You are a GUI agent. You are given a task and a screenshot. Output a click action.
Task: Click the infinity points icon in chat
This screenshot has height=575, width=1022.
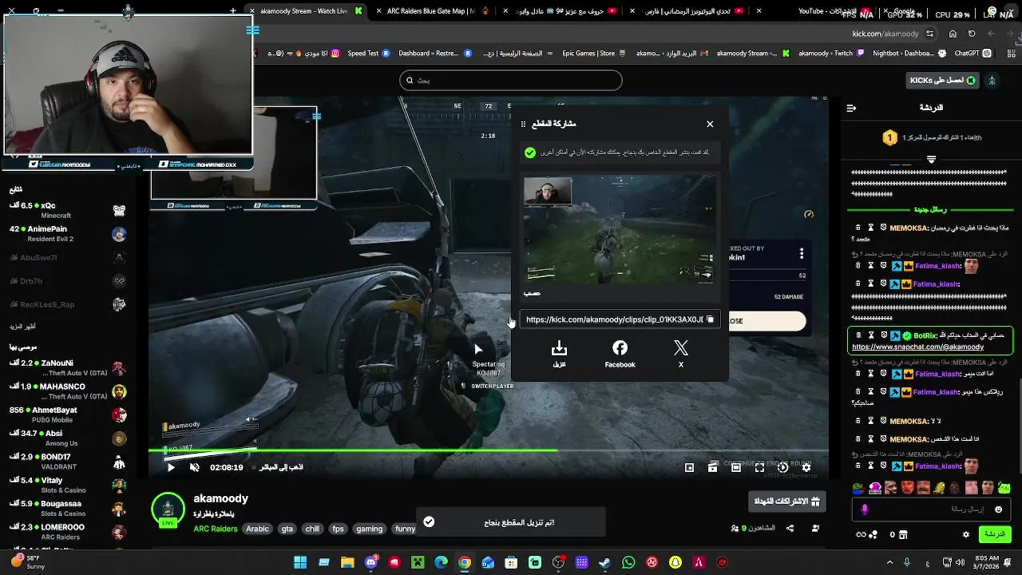(x=866, y=534)
